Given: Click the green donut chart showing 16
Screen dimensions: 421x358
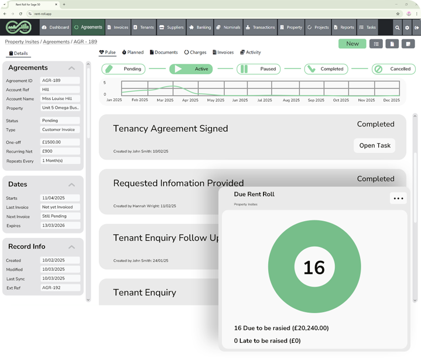Looking at the screenshot, I should coord(314,267).
